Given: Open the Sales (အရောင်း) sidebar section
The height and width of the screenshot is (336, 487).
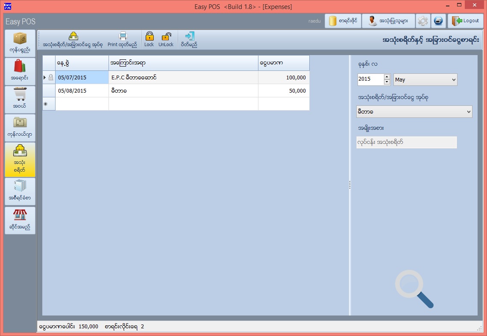Looking at the screenshot, I should (20, 71).
